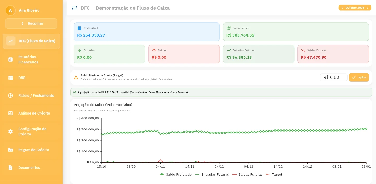Click the Relatórios Financeiros bar chart icon
Image resolution: width=376 pixels, height=184 pixels.
tap(10, 60)
